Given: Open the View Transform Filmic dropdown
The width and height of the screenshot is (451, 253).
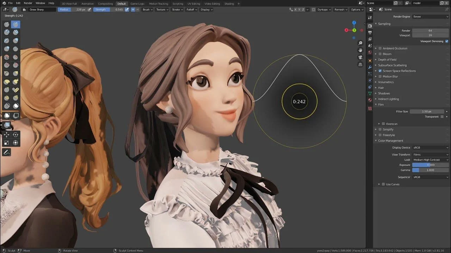Looking at the screenshot, I should 430,155.
